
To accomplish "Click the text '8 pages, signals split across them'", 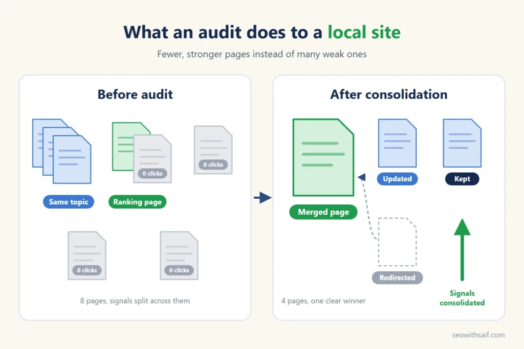I will [135, 301].
